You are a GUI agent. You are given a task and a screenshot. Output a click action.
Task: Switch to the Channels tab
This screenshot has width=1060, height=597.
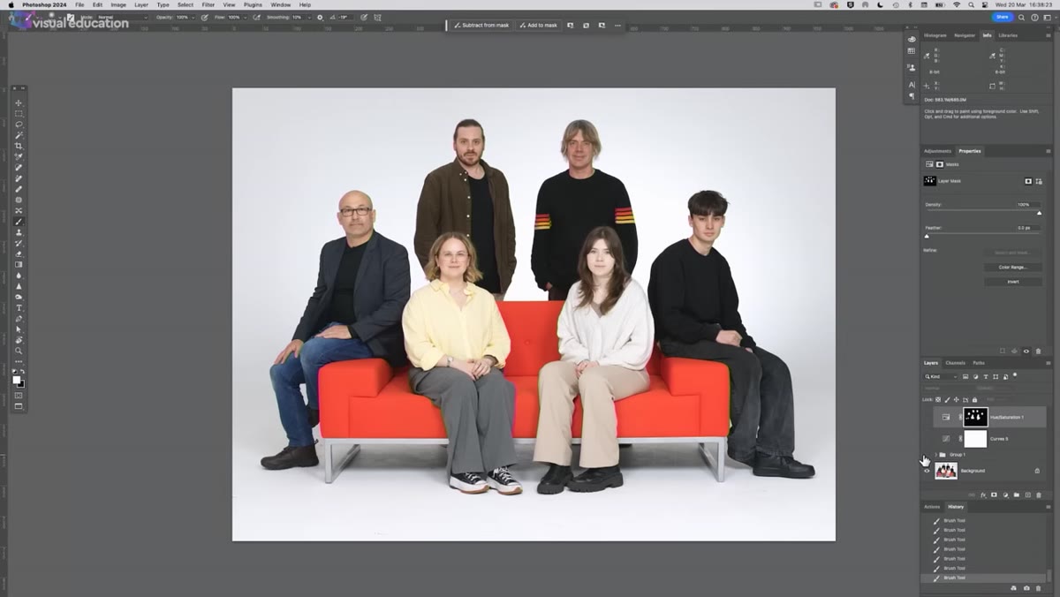pyautogui.click(x=956, y=363)
